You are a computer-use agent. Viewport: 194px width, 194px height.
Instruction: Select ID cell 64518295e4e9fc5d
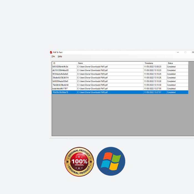click(65, 67)
